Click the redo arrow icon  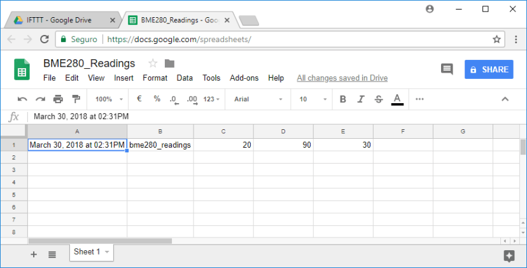tap(40, 99)
